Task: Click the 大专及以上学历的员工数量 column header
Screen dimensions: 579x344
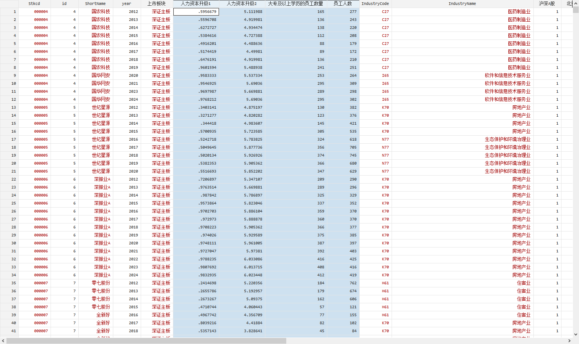Action: pyautogui.click(x=295, y=3)
